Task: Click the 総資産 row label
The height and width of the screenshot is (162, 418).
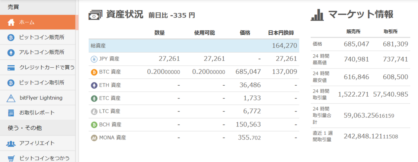Action: click(x=98, y=46)
